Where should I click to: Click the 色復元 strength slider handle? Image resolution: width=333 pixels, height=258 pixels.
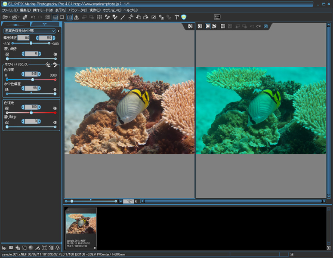pyautogui.click(x=31, y=112)
